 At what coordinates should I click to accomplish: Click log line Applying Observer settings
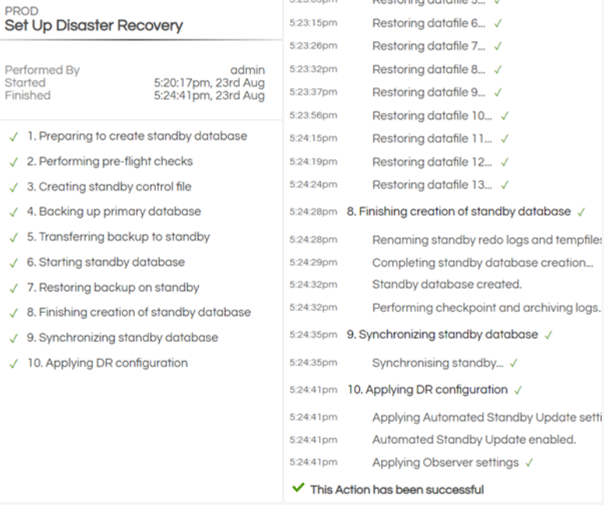(446, 463)
